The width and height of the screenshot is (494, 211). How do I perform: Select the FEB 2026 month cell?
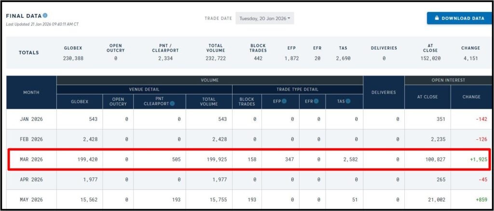[31, 139]
